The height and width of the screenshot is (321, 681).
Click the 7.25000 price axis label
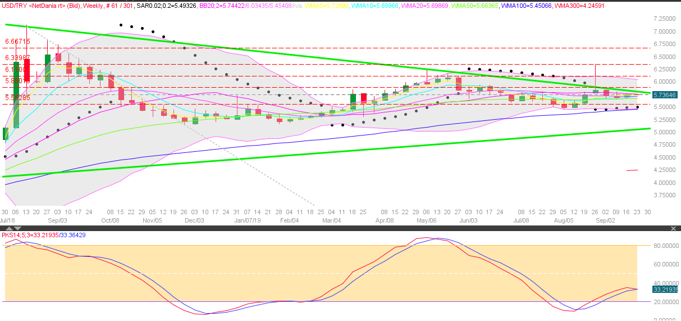tap(665, 19)
